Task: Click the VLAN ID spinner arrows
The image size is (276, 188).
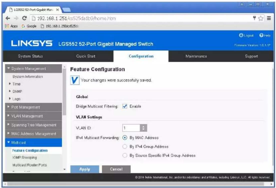Action: (x=143, y=128)
